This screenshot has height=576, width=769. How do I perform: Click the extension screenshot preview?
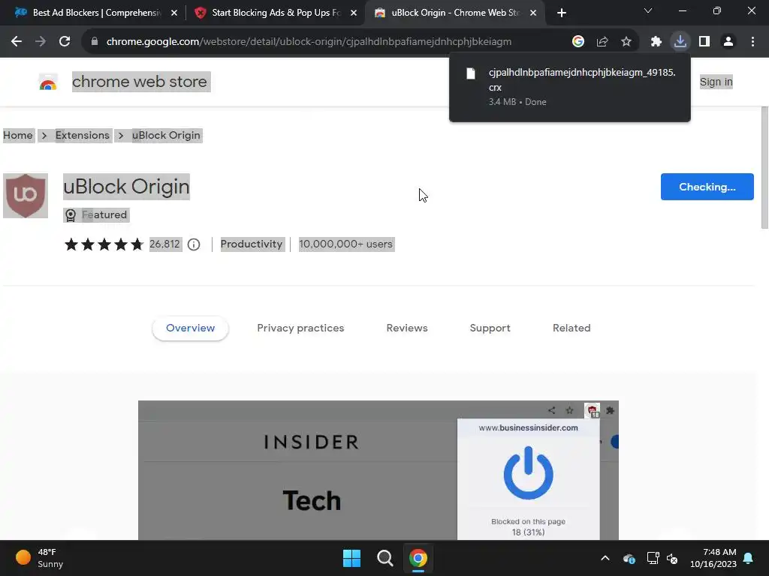coord(378,470)
